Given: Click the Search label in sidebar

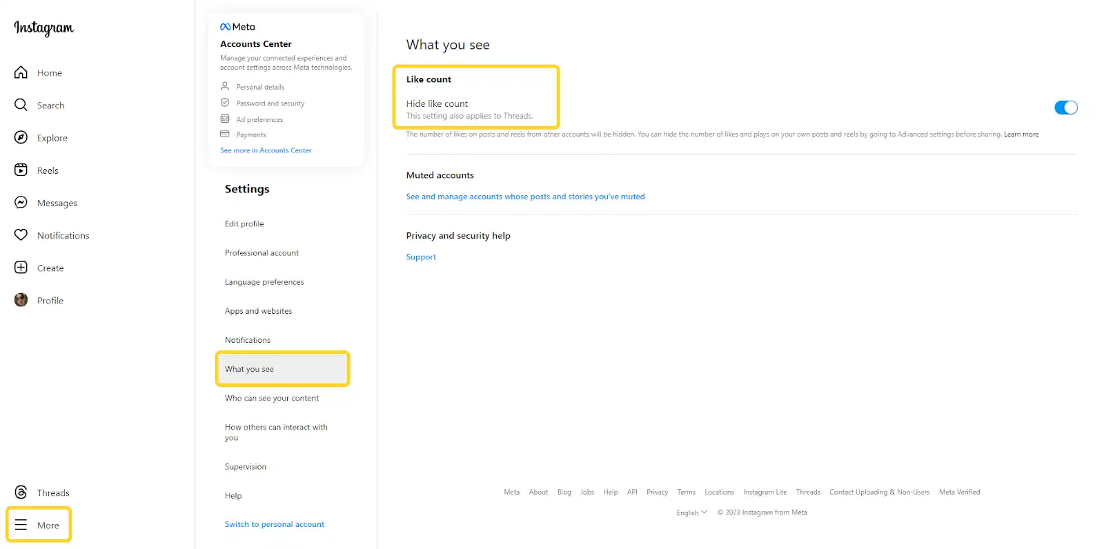Looking at the screenshot, I should click(x=51, y=106).
